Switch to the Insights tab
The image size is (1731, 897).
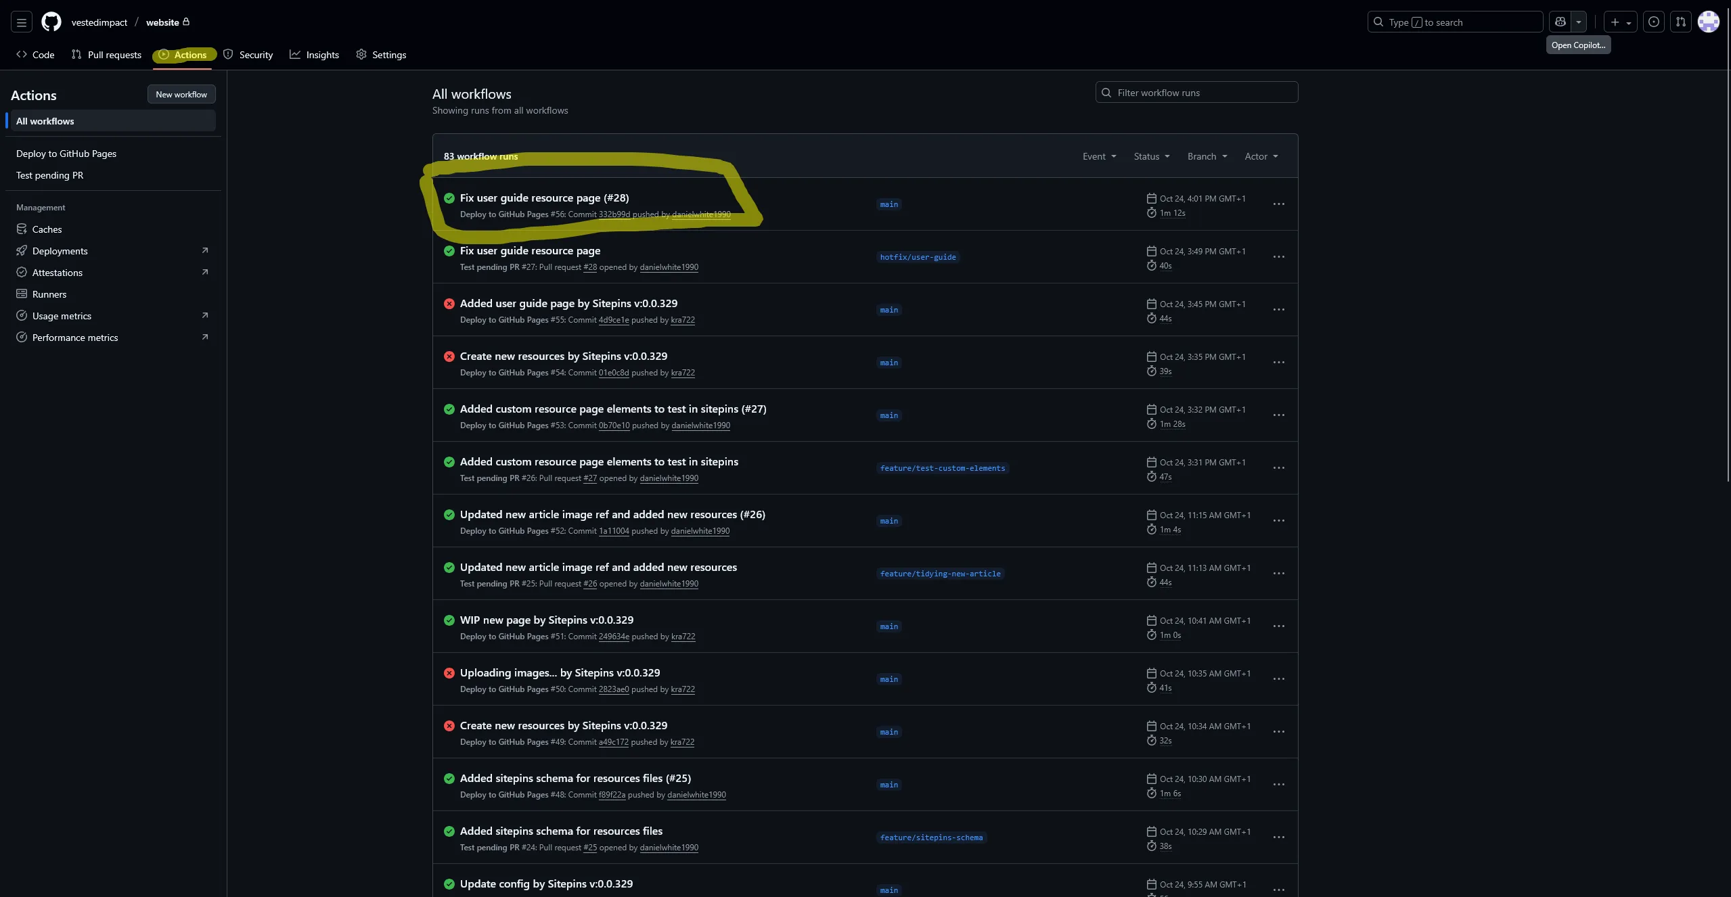tap(314, 55)
